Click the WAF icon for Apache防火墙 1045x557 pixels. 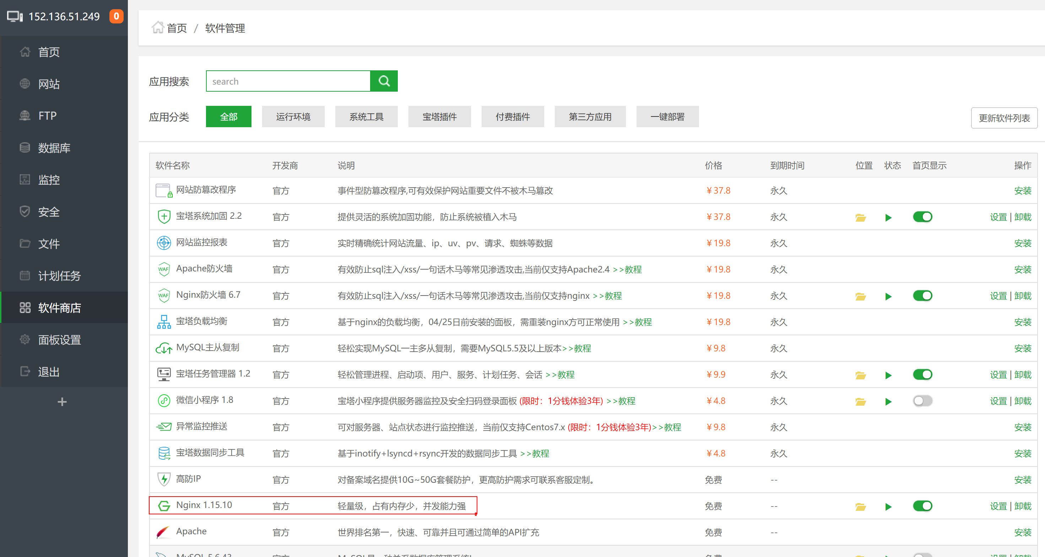[164, 269]
